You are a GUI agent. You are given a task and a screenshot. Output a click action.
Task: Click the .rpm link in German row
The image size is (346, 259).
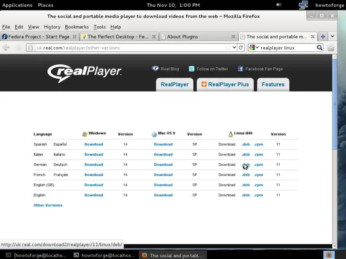259,164
